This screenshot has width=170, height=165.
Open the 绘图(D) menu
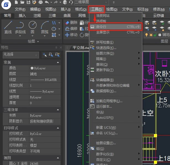pyautogui.click(x=112, y=9)
